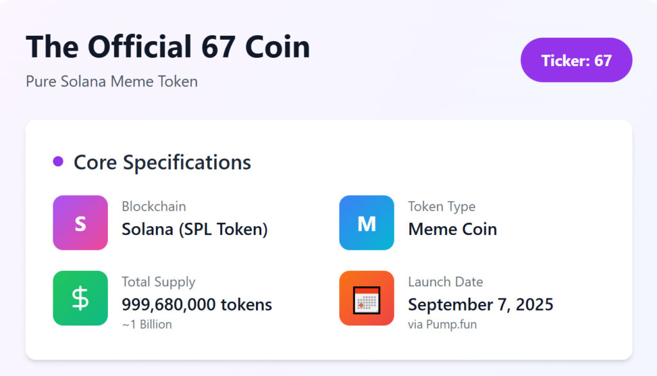Click the 'Token Type' label
The height and width of the screenshot is (376, 657).
pyautogui.click(x=441, y=206)
